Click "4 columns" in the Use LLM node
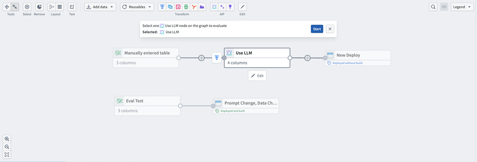This screenshot has width=477, height=162. pos(237,63)
